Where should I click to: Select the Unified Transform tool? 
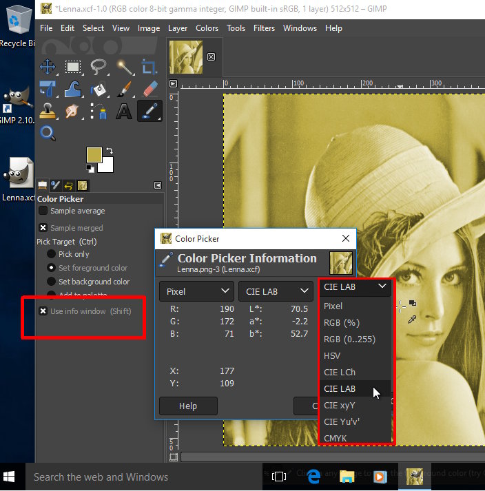[48, 89]
